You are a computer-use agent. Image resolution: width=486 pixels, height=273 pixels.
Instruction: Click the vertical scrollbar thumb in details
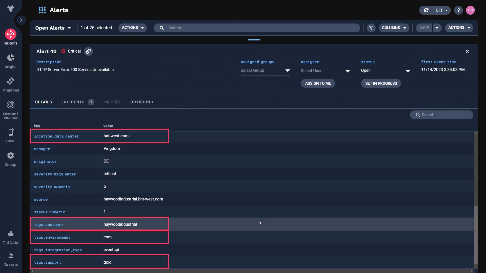click(476, 235)
